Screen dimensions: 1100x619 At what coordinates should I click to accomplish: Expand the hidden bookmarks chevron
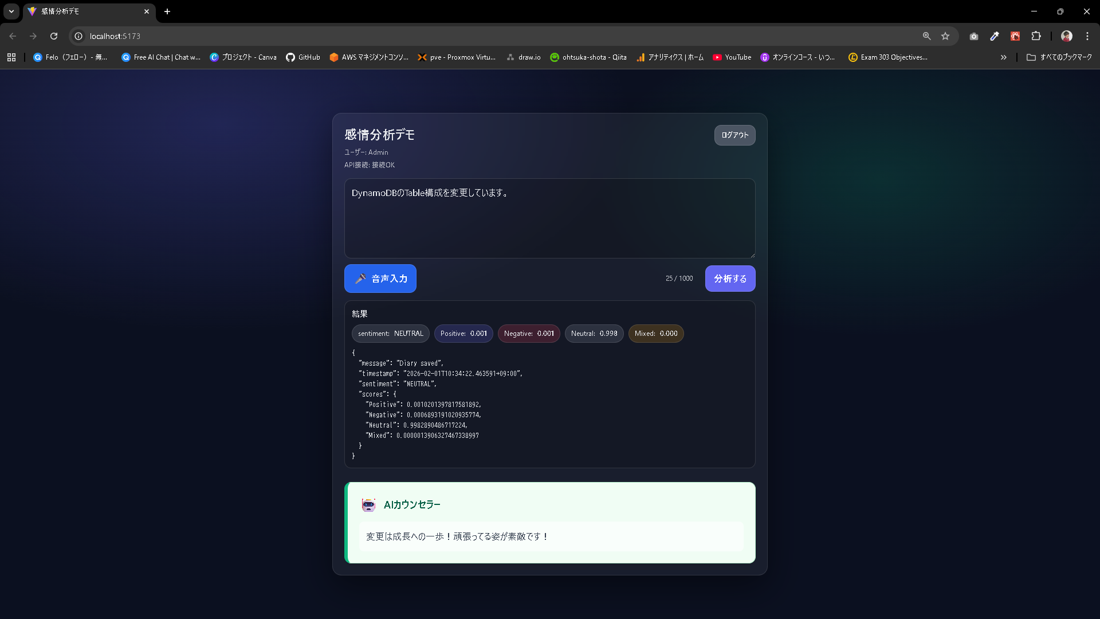pyautogui.click(x=1003, y=57)
